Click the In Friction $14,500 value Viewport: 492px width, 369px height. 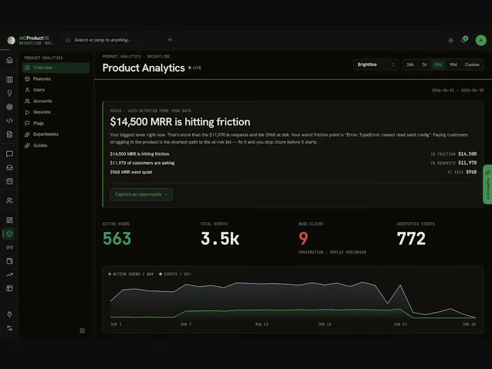[467, 154]
